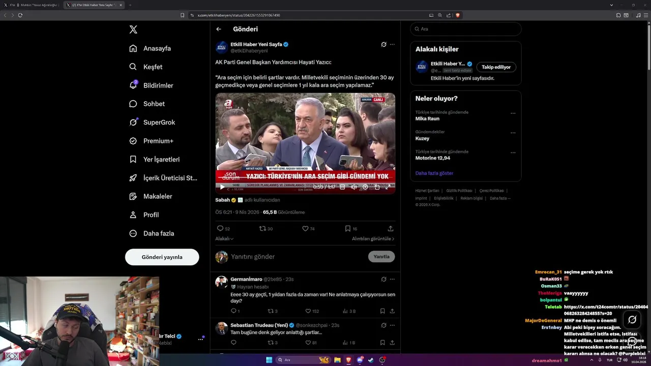Open a new browser tab
Viewport: 651px width, 366px height.
point(130,5)
